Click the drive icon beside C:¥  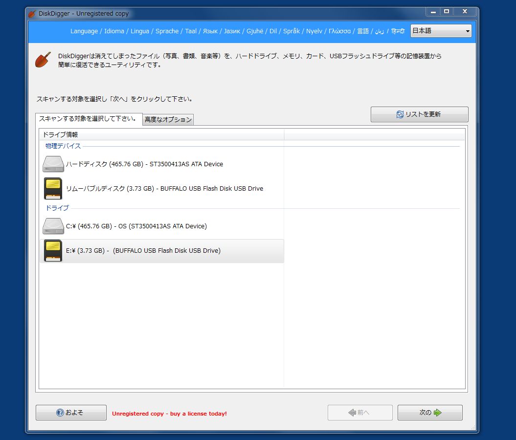[53, 226]
